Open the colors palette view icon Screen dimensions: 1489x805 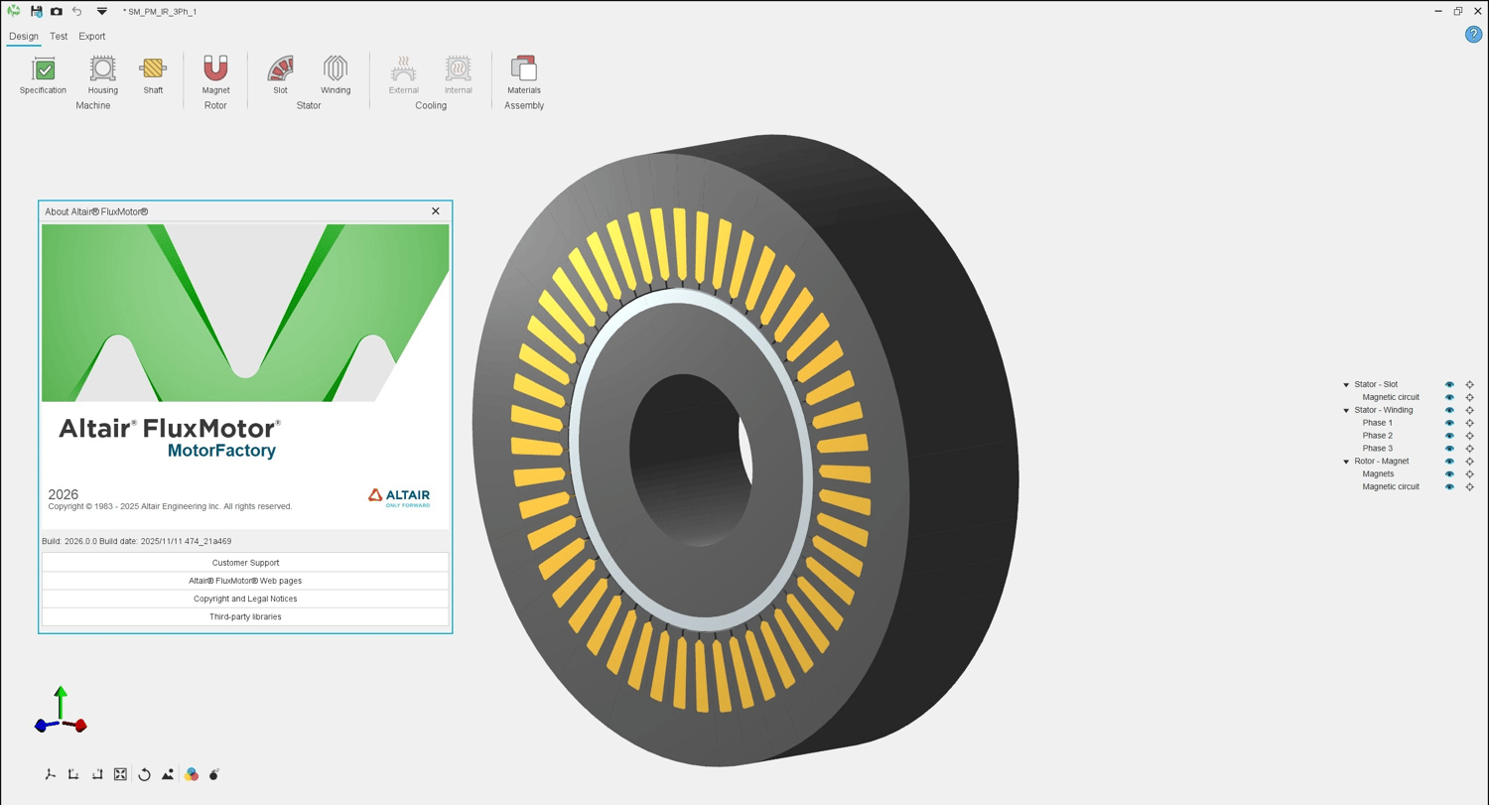192,774
